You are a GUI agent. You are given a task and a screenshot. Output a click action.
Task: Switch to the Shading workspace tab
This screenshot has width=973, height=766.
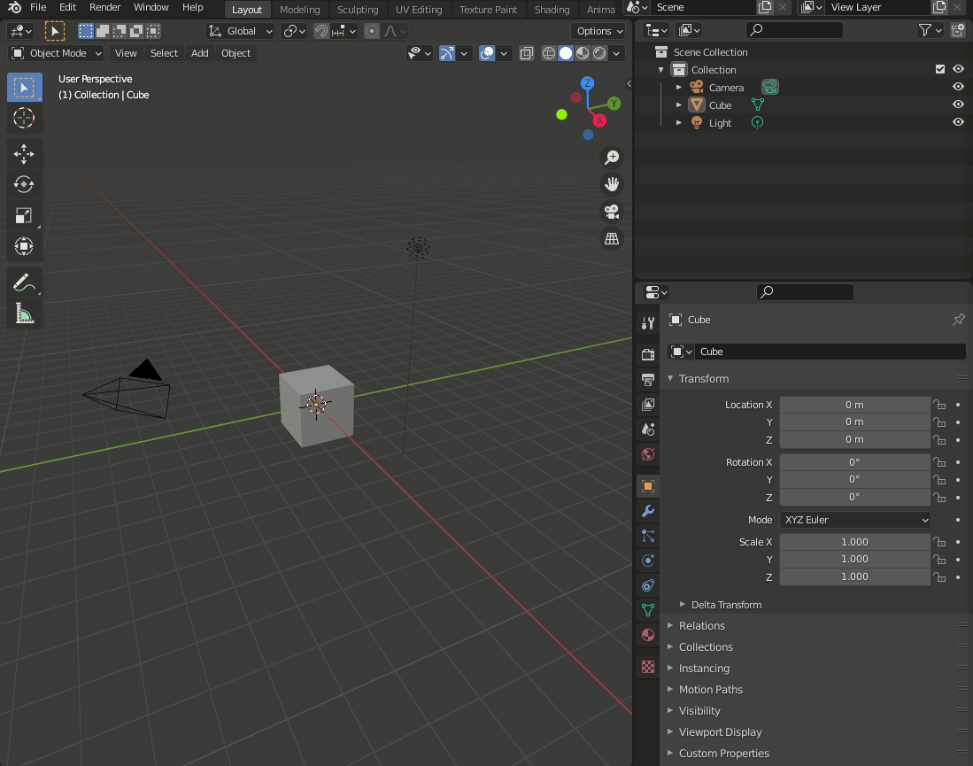pyautogui.click(x=552, y=10)
